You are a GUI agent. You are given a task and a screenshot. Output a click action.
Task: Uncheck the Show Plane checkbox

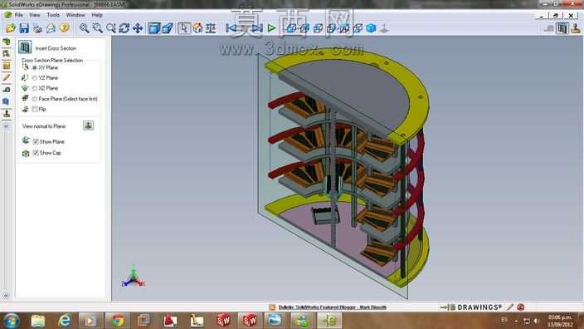[36, 142]
